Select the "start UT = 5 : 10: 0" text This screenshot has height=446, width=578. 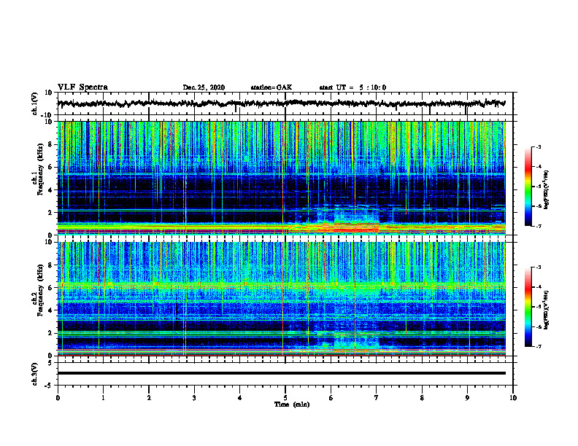(352, 87)
